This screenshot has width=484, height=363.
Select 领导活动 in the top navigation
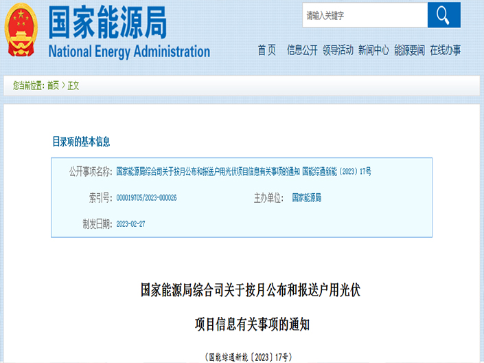tap(338, 50)
